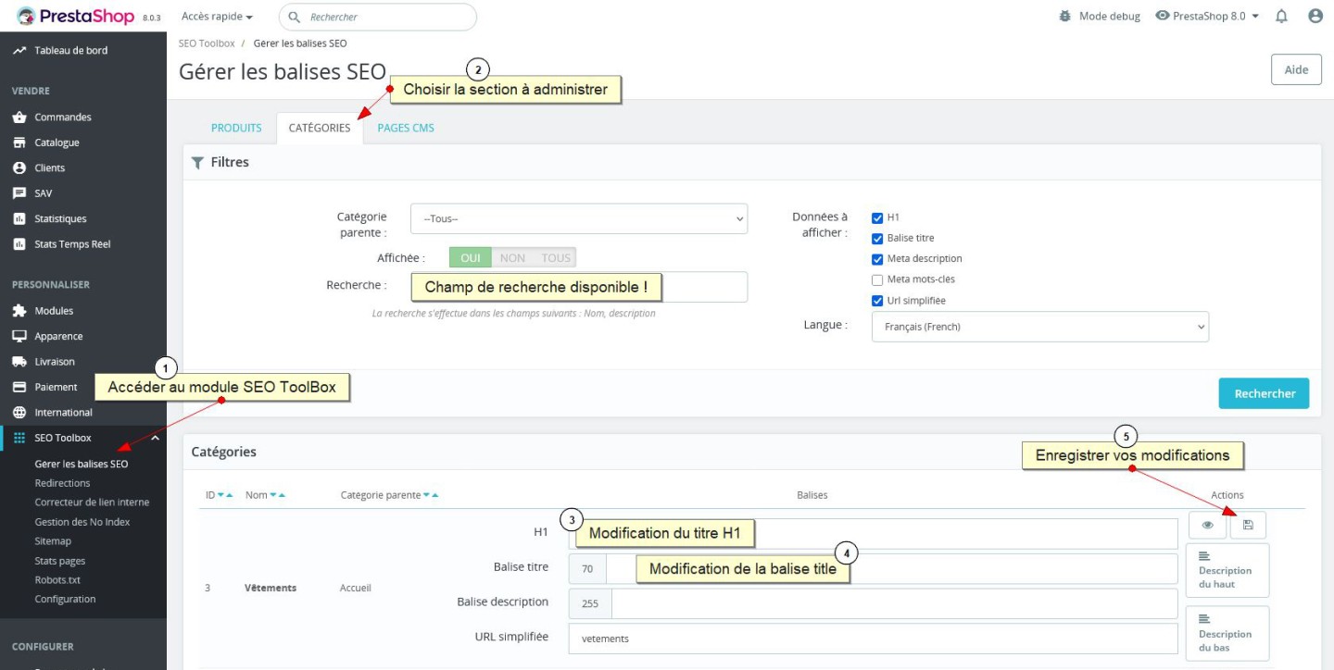Uncheck the H1 checkbox
1334x670 pixels.
click(877, 217)
